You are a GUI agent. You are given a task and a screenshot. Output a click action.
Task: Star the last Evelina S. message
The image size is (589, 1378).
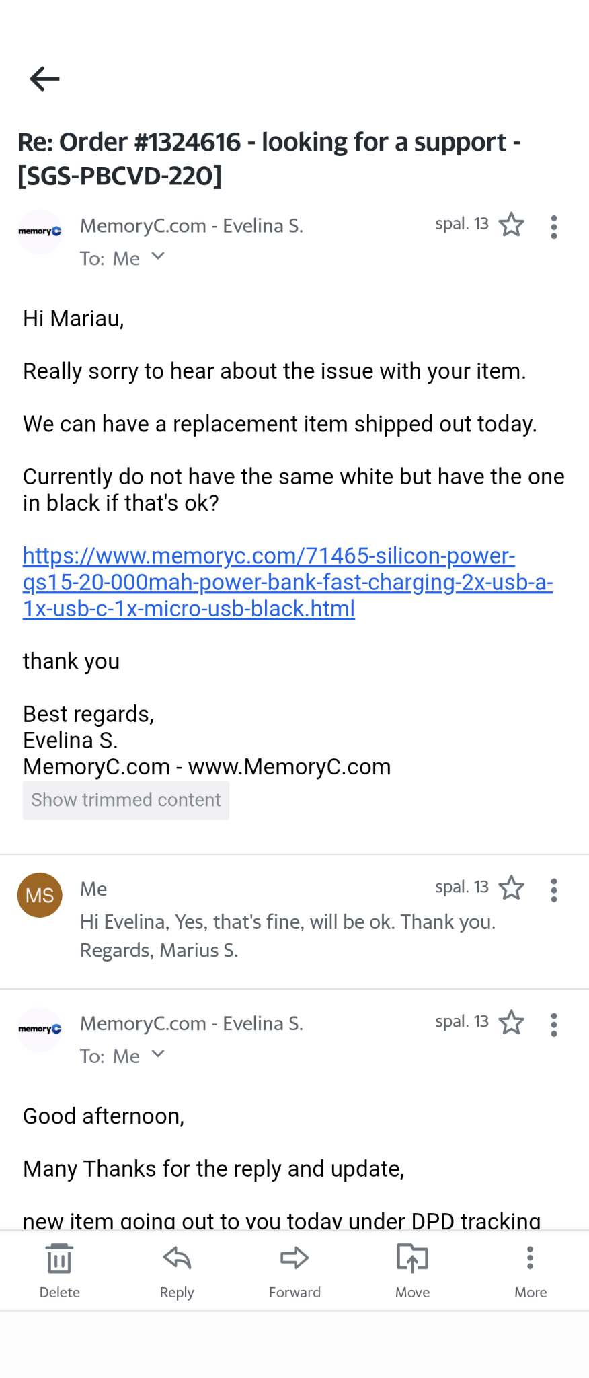pyautogui.click(x=511, y=1023)
